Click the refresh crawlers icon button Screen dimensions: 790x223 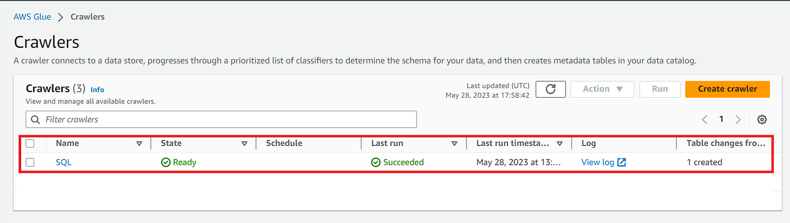point(551,89)
